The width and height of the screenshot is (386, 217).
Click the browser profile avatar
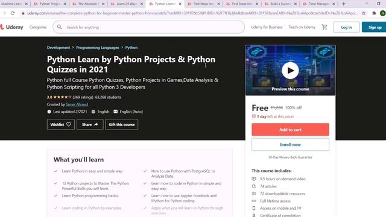click(x=383, y=13)
